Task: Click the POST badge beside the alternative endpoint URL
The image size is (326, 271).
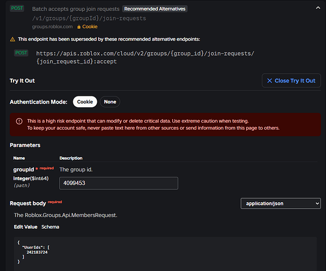Action: [22, 53]
